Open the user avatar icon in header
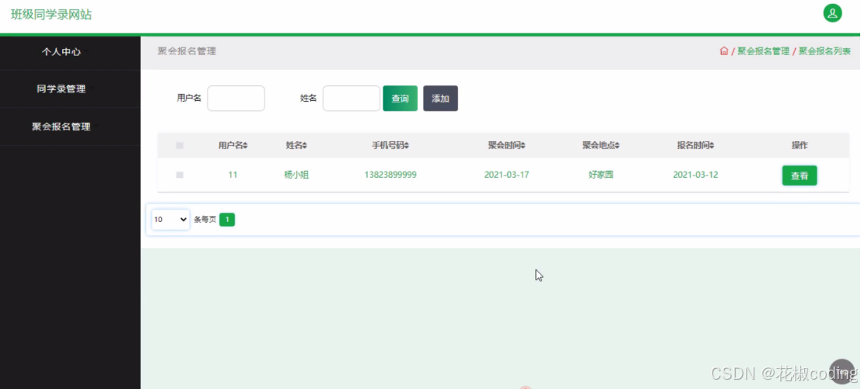 (832, 13)
